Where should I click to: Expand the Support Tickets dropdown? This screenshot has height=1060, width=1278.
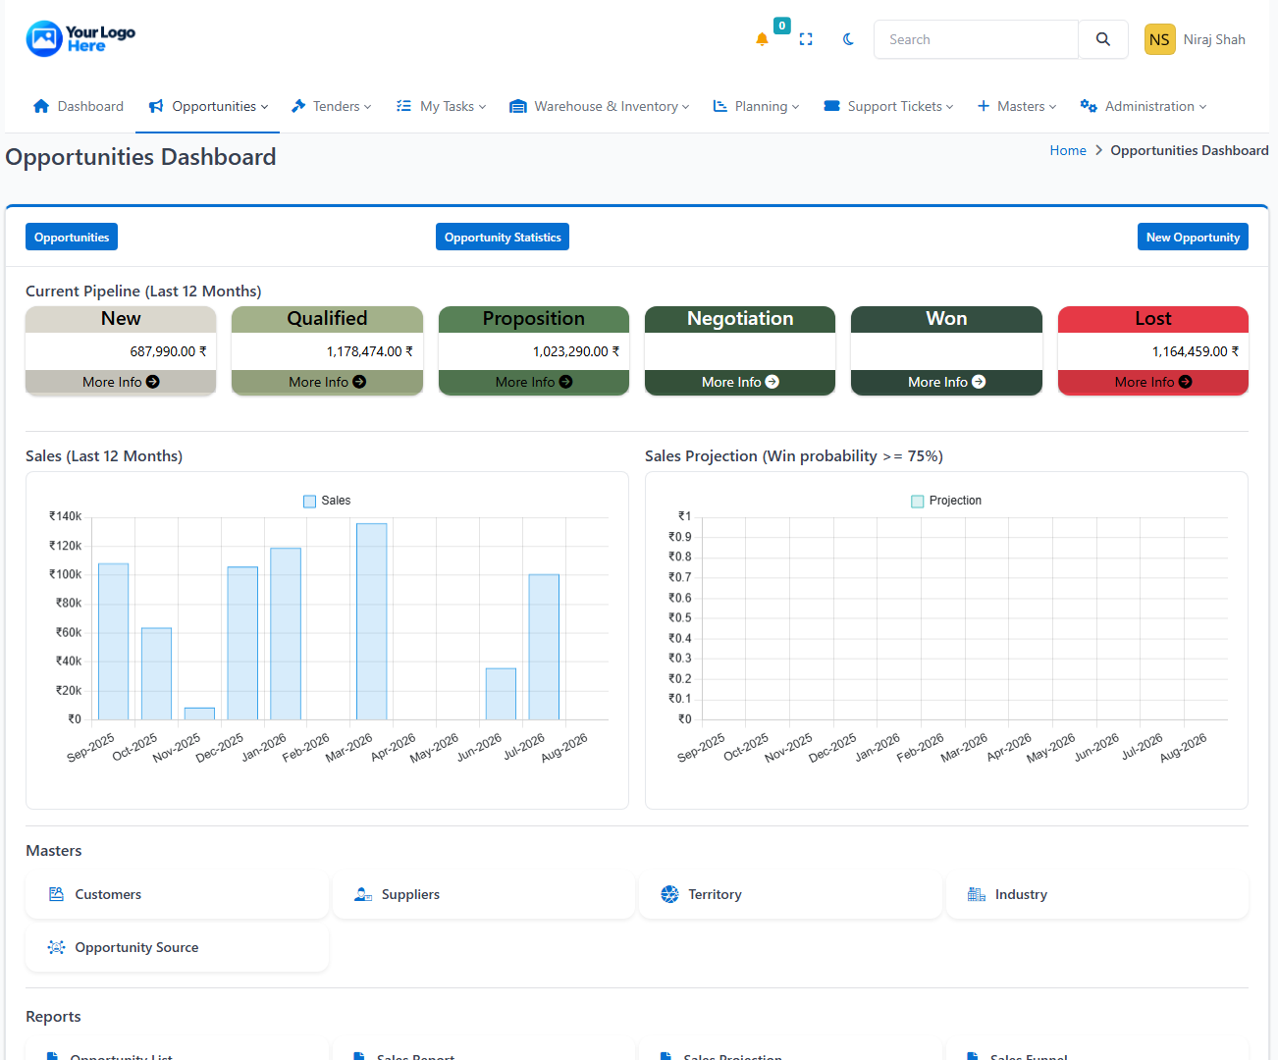pyautogui.click(x=888, y=106)
